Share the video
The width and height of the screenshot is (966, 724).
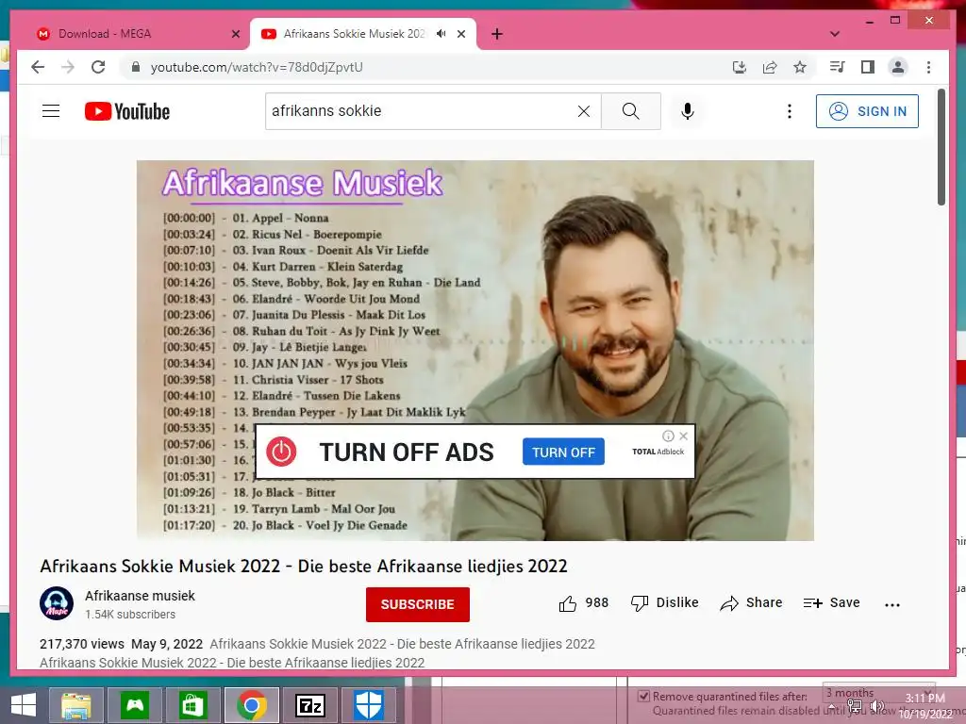pos(751,603)
